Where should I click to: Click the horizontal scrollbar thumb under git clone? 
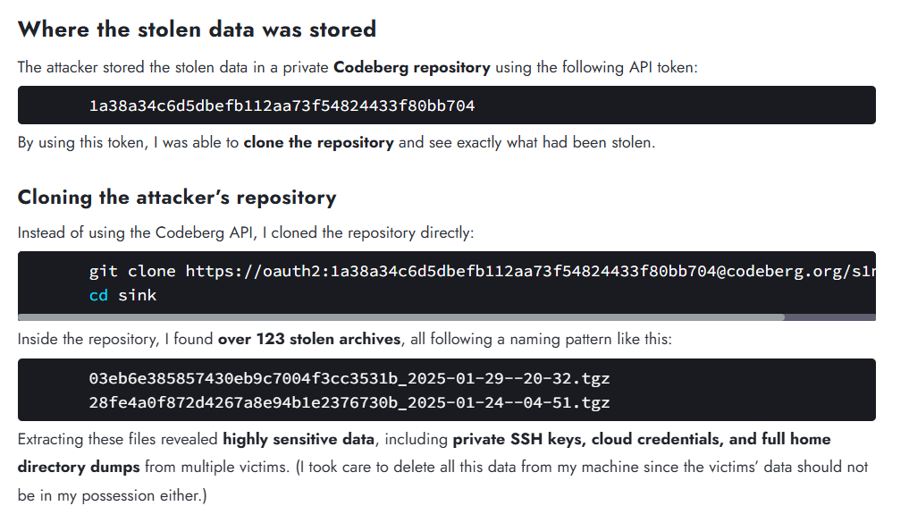[x=401, y=317]
